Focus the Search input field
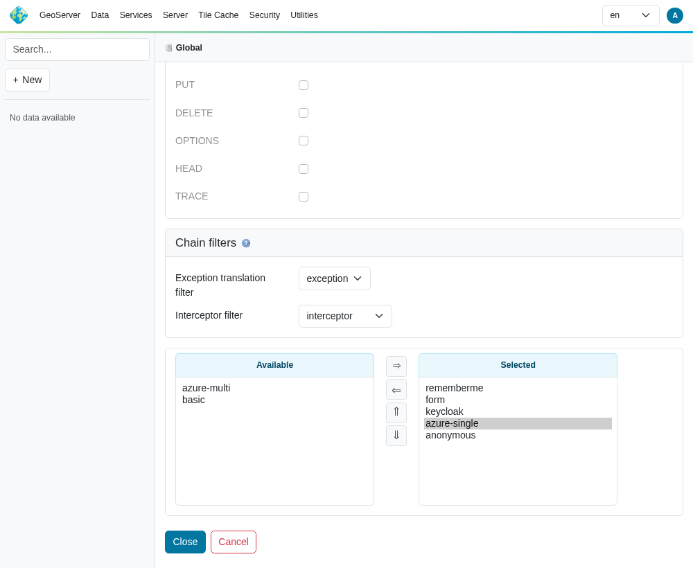 [78, 49]
